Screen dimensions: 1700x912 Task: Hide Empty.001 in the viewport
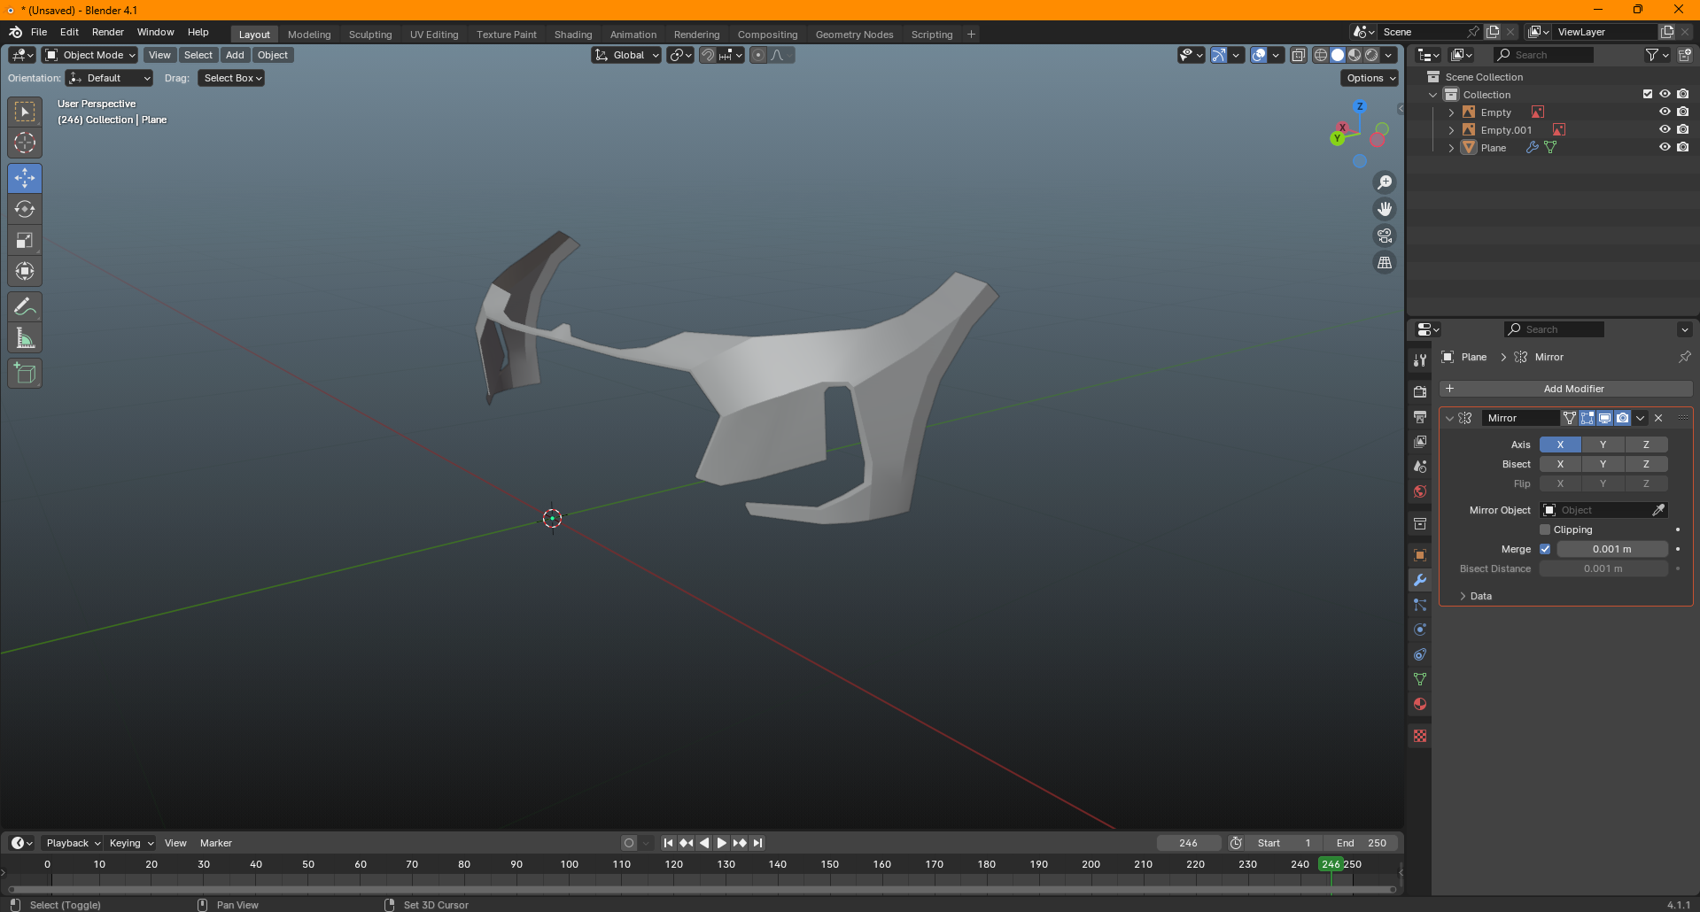pyautogui.click(x=1665, y=130)
